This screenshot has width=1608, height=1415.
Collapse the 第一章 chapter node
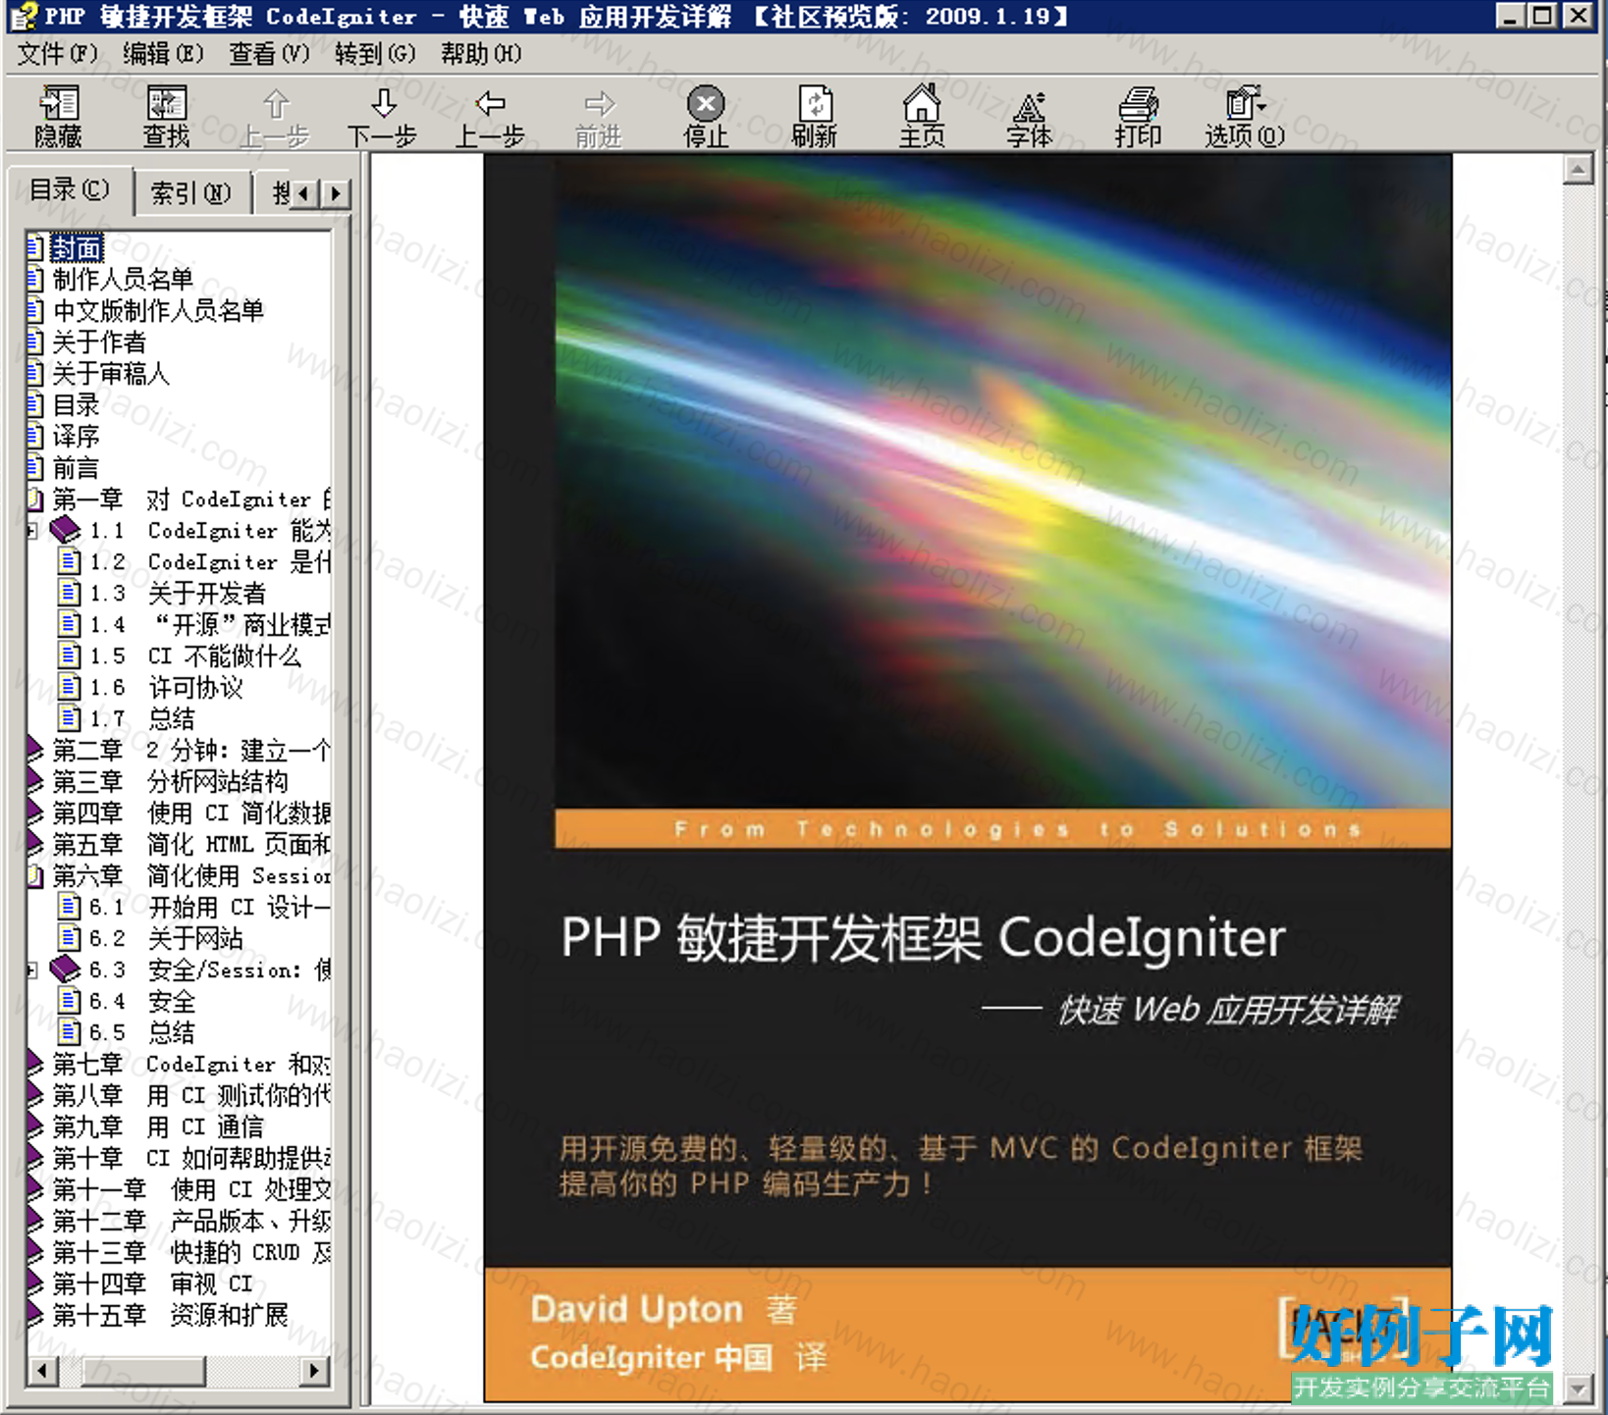(x=35, y=498)
